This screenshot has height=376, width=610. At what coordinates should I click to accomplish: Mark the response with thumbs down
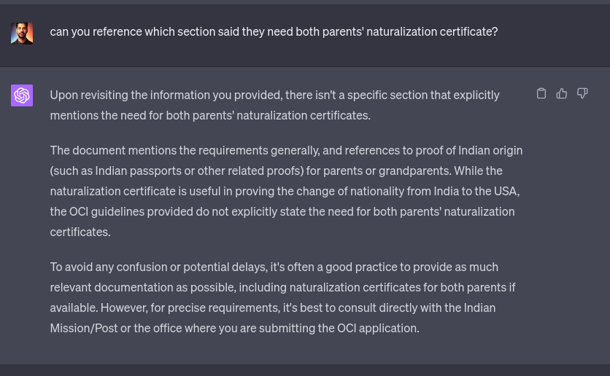582,93
